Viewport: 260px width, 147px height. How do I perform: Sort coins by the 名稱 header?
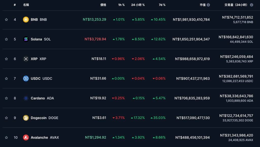click(x=26, y=5)
